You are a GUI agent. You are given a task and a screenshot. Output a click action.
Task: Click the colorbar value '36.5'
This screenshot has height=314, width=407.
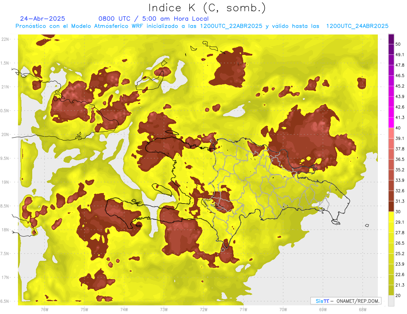tap(400, 159)
